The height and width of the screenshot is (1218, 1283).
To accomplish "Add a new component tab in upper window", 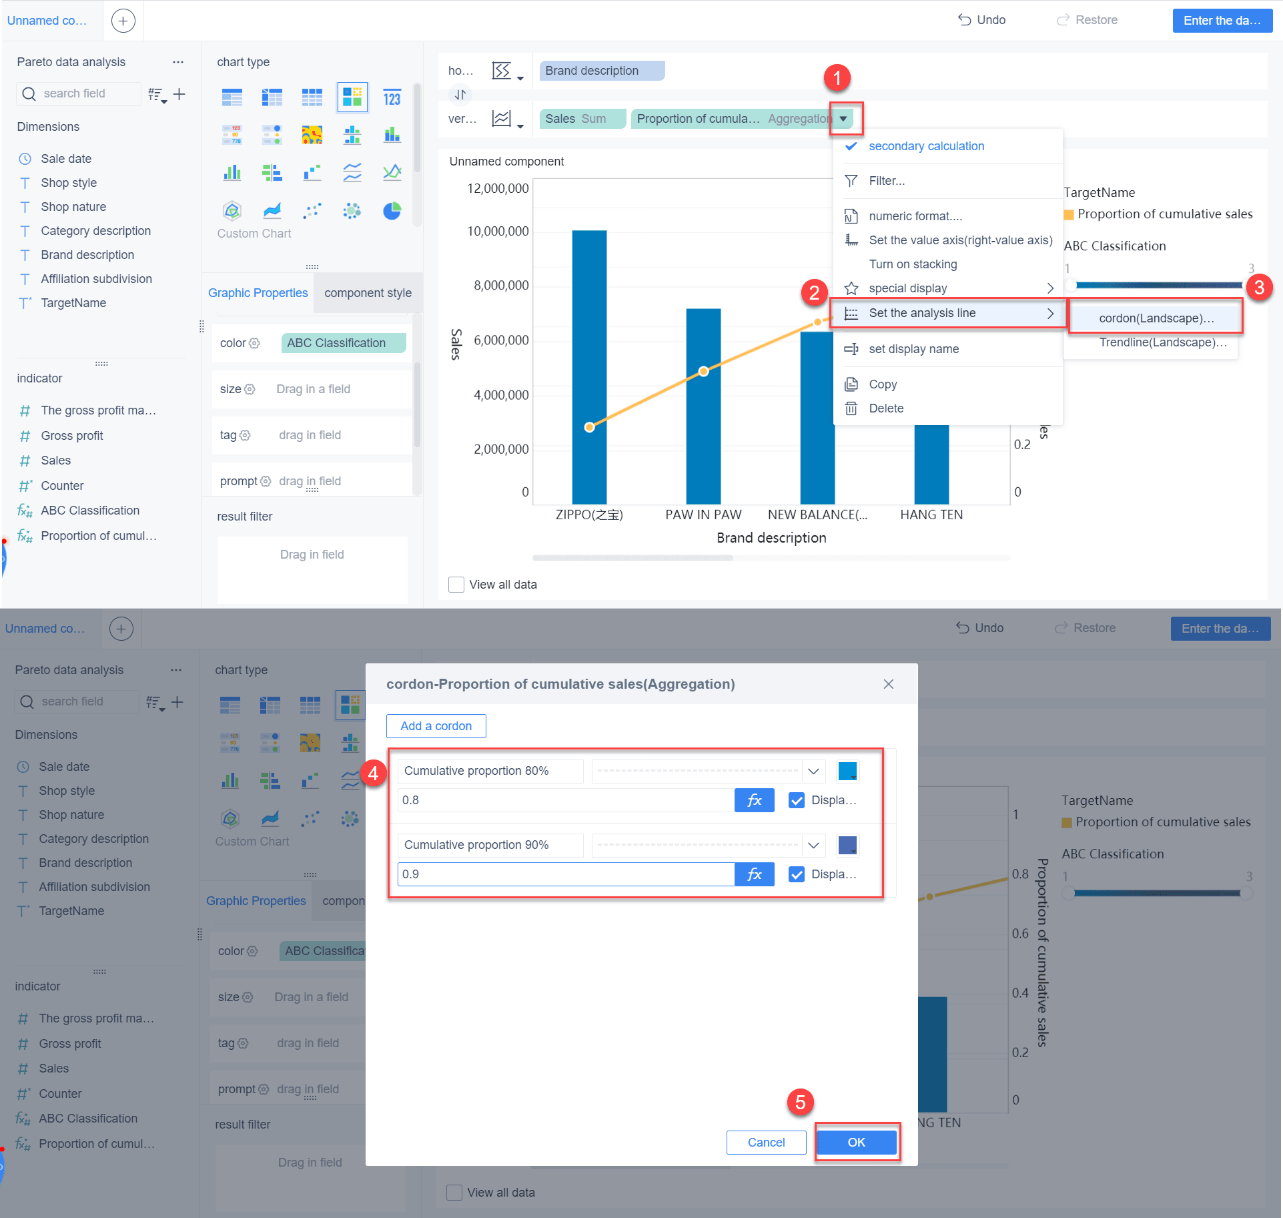I will pos(123,21).
